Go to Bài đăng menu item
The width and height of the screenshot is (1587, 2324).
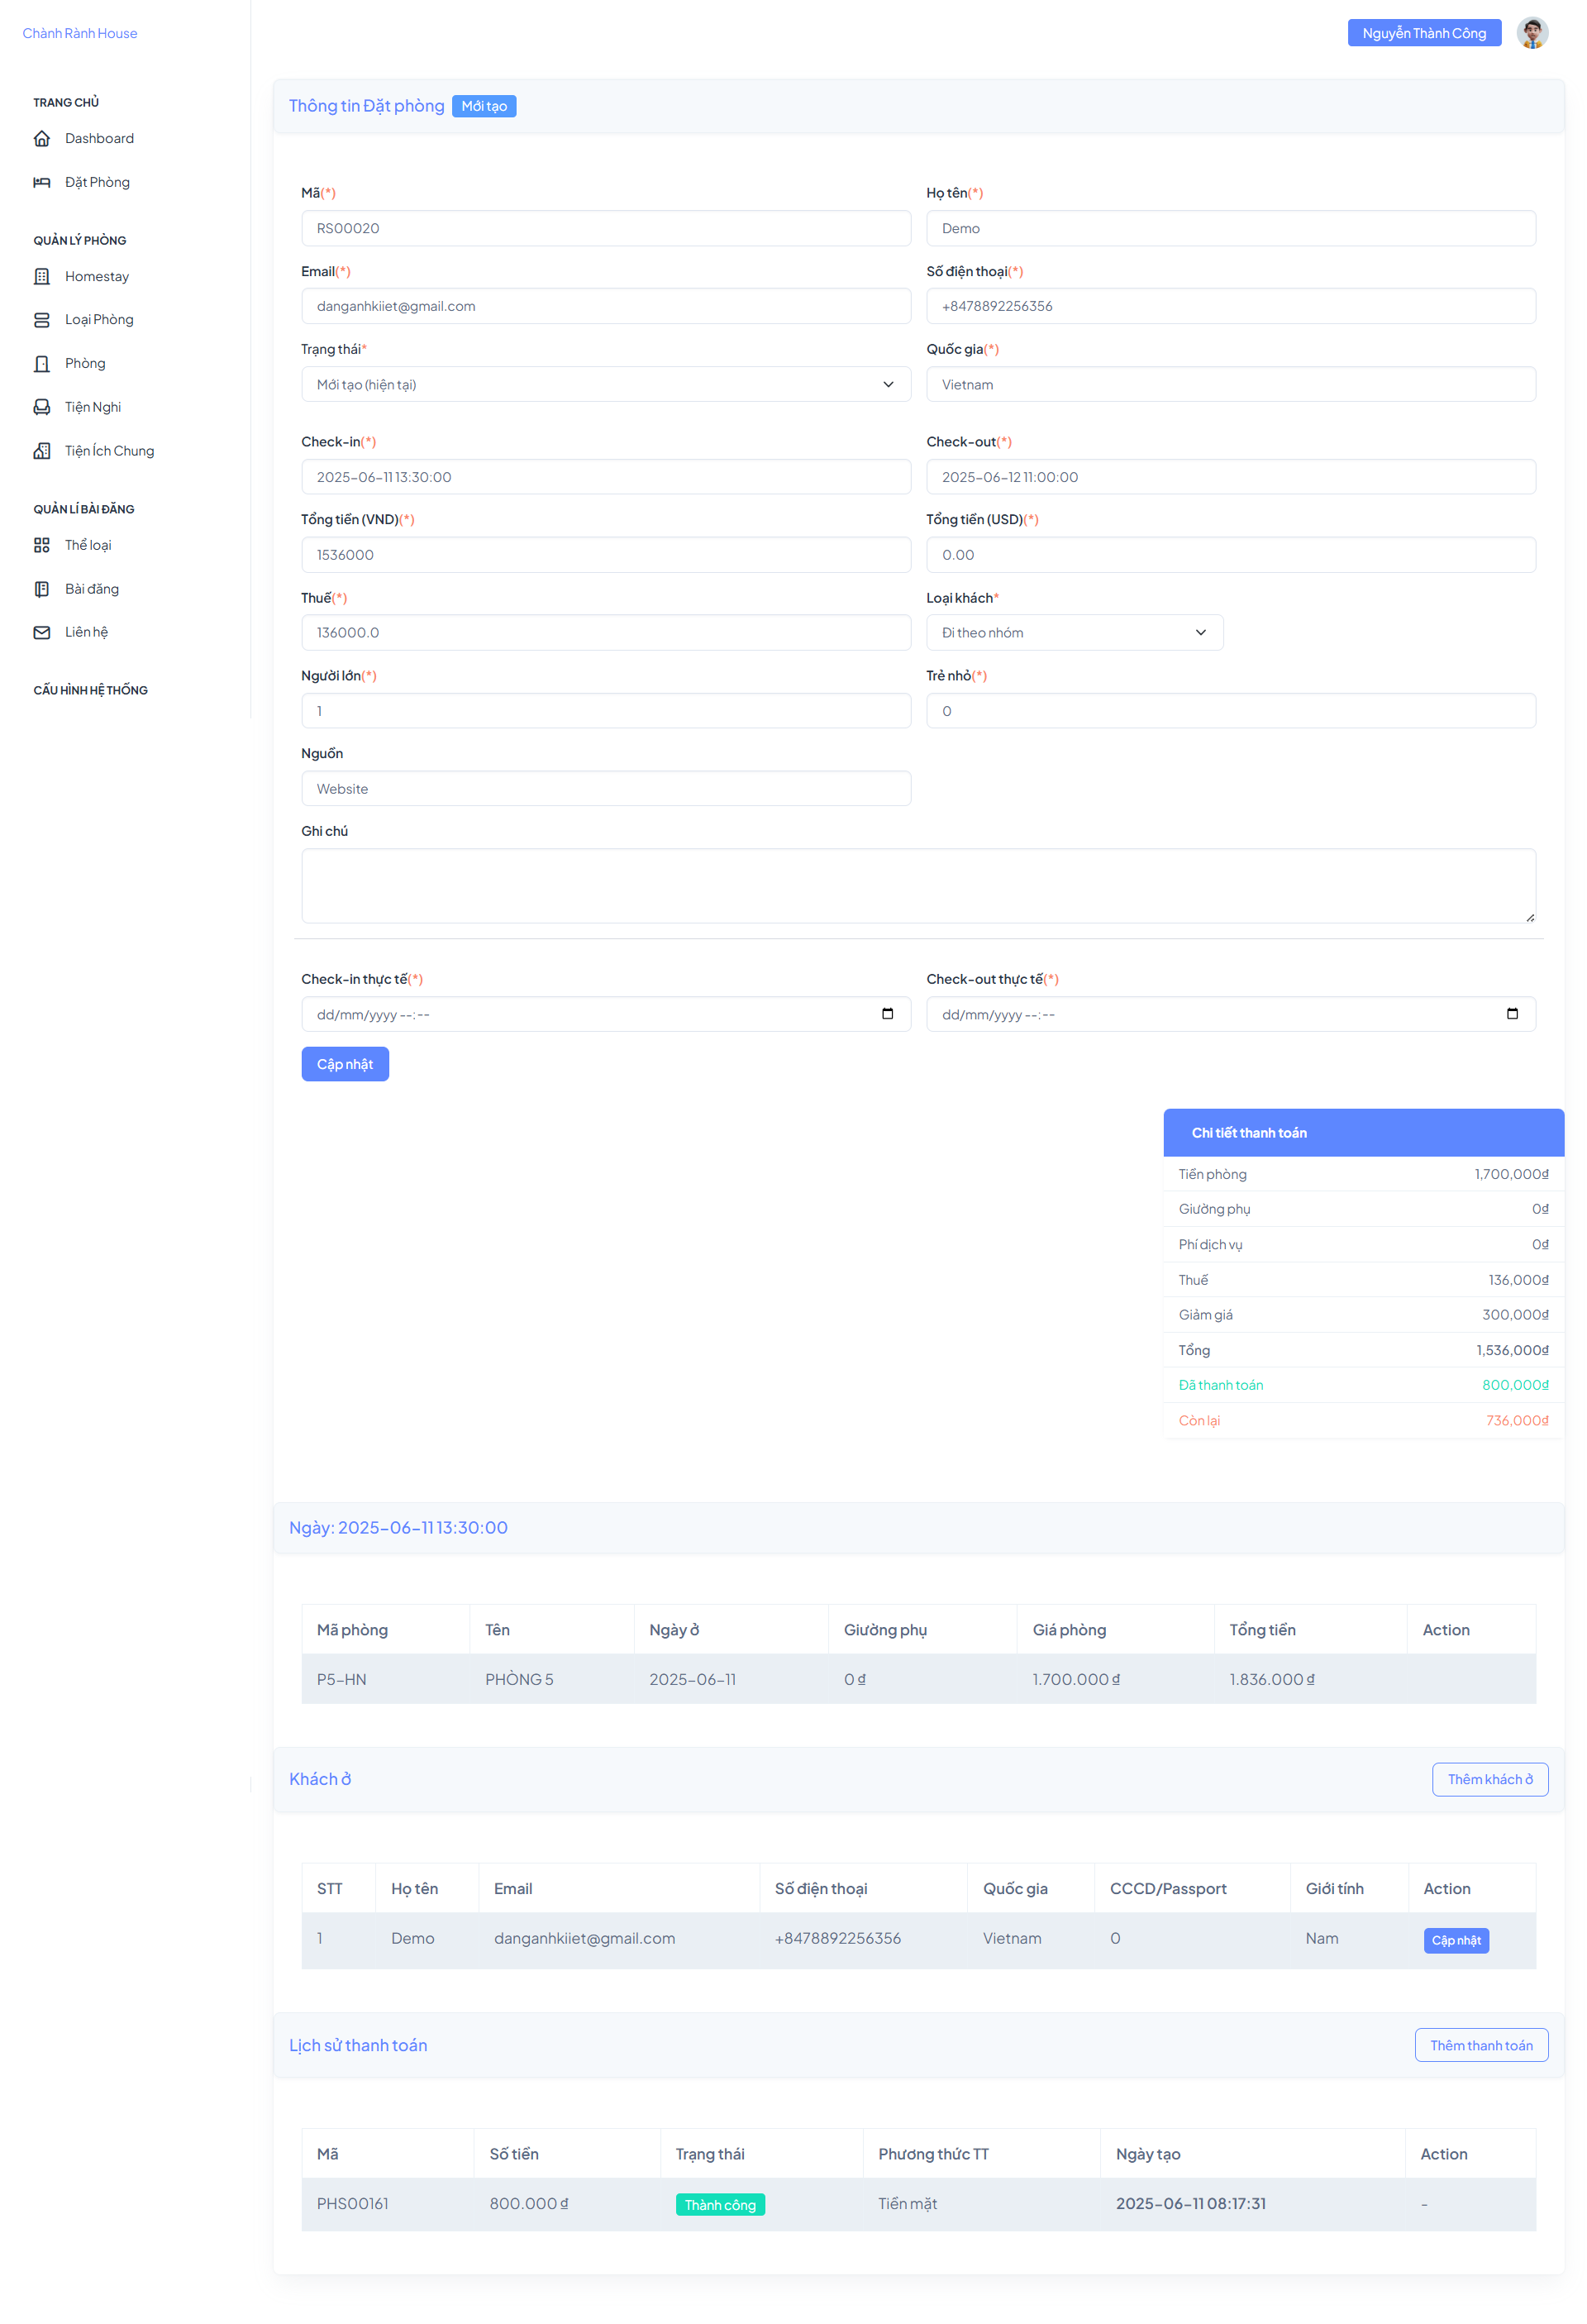(92, 590)
